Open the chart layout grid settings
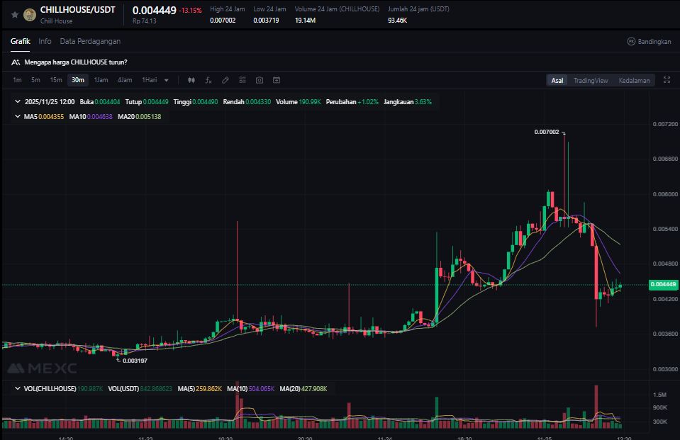The image size is (680, 440). coord(243,80)
